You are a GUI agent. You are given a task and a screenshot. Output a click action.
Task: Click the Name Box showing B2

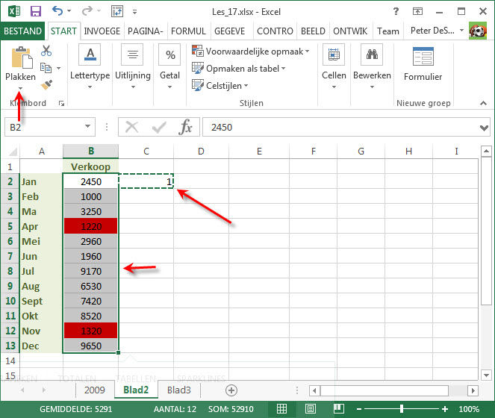point(45,127)
